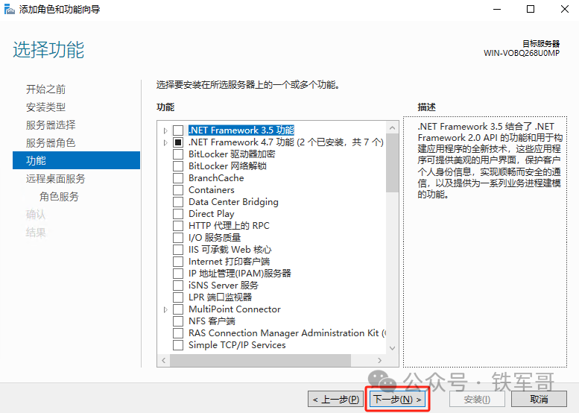Viewport: 579px width, 413px height.
Task: Expand the .NET Framework 4.7 功能 node
Action: 165,142
